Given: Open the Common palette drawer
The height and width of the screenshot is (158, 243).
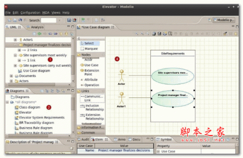Looking at the screenshot, I should (91, 133).
